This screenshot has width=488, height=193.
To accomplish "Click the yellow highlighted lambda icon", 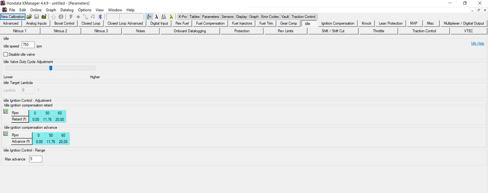I will (x=171, y=17).
